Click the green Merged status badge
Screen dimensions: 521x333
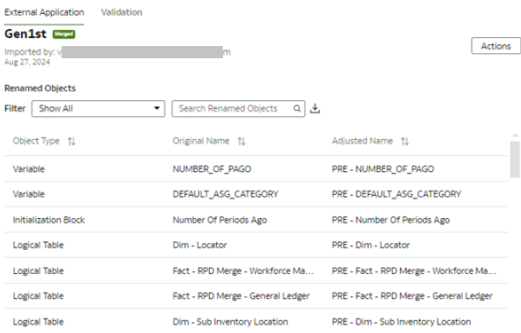(64, 35)
